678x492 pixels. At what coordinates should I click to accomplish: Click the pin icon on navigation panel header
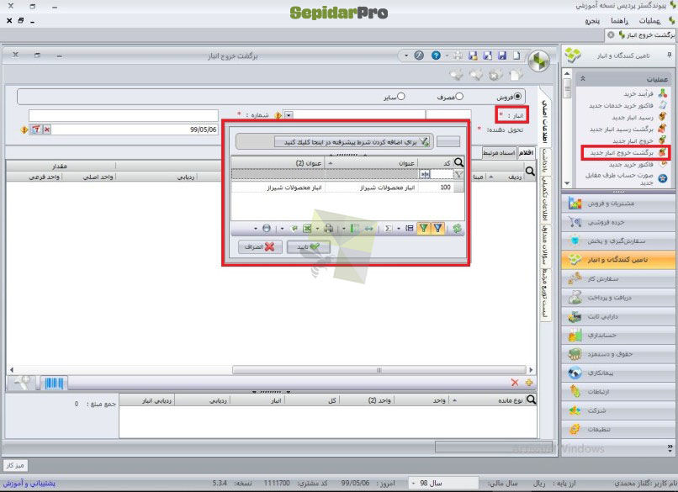[670, 56]
